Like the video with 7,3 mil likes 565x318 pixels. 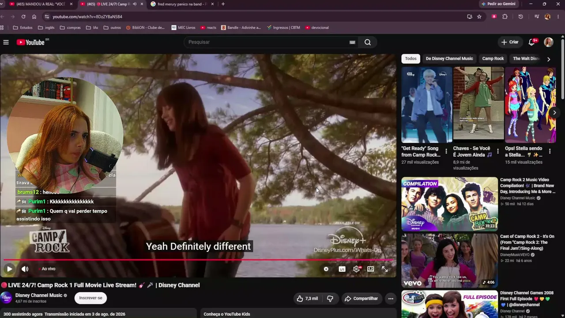pyautogui.click(x=307, y=299)
